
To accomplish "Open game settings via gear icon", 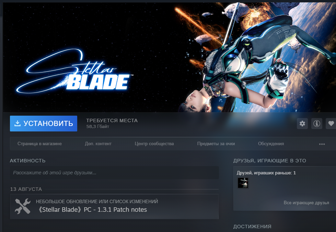I will (302, 124).
